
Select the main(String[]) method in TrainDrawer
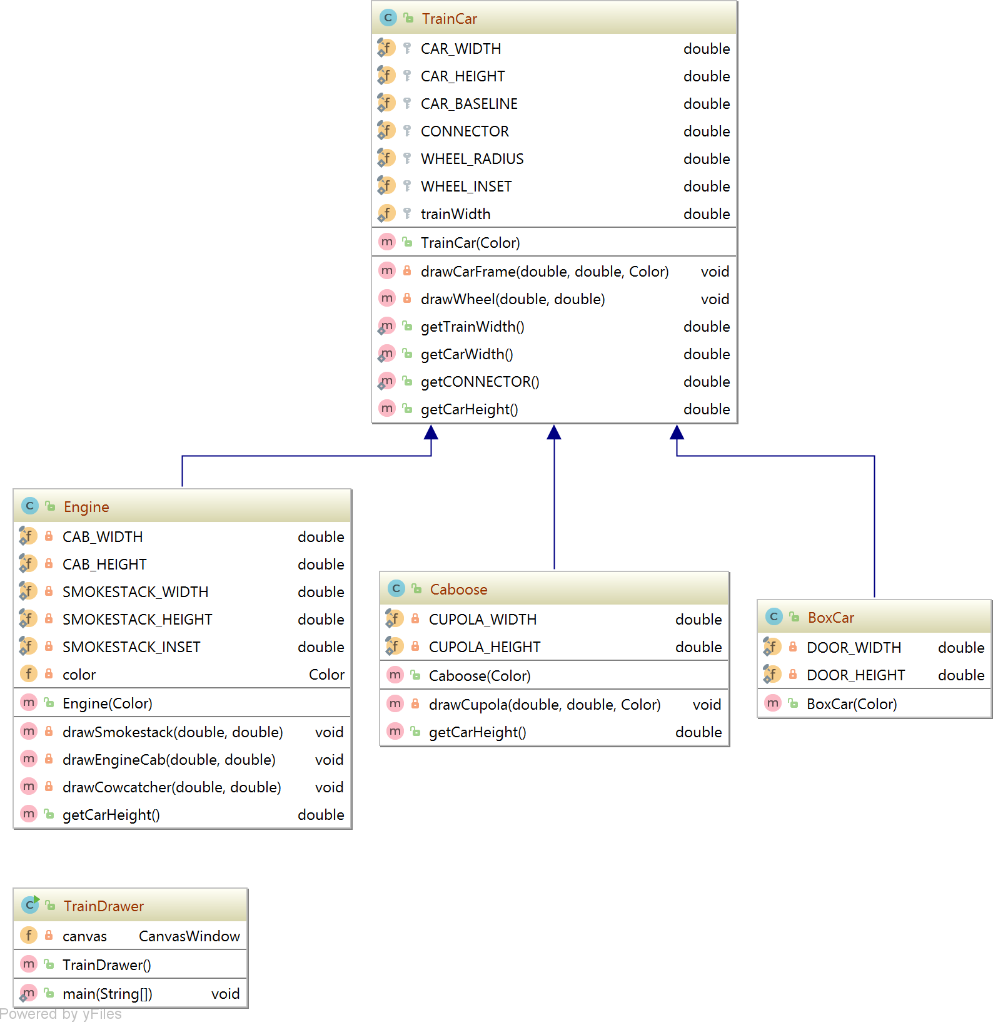pos(108,993)
